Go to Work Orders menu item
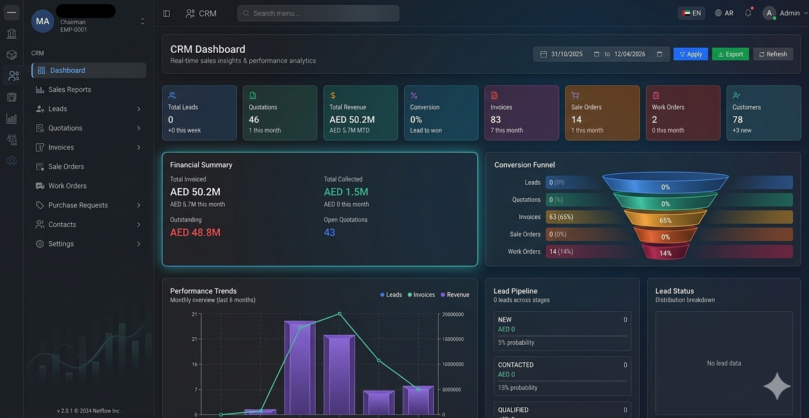Viewport: 809px width, 418px height. click(x=67, y=186)
